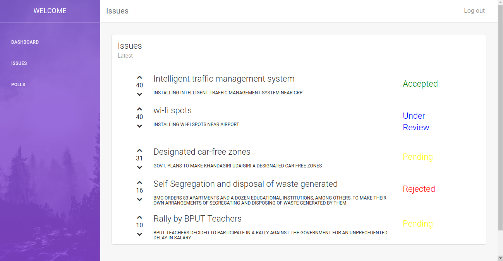Upvote the Self-Segregation and disposal issue
The image size is (503, 261).
[139, 183]
